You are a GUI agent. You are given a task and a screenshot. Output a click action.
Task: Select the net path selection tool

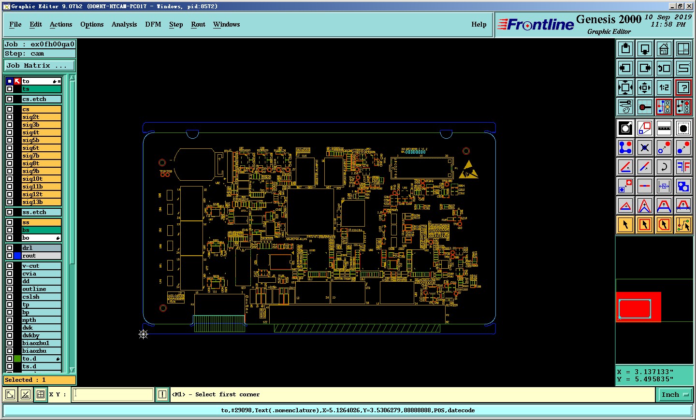[x=683, y=225]
